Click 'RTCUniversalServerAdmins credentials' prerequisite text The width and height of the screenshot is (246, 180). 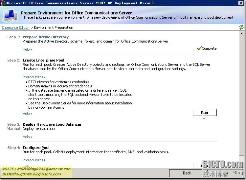tap(59, 82)
